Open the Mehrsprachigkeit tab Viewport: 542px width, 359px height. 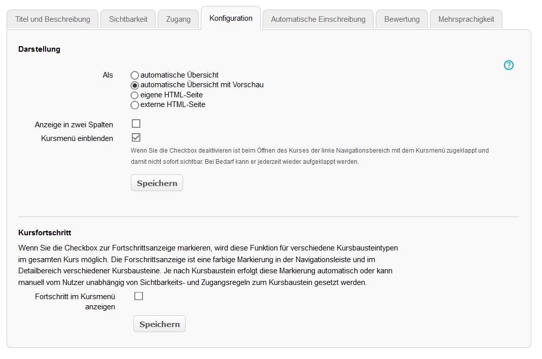pos(466,19)
